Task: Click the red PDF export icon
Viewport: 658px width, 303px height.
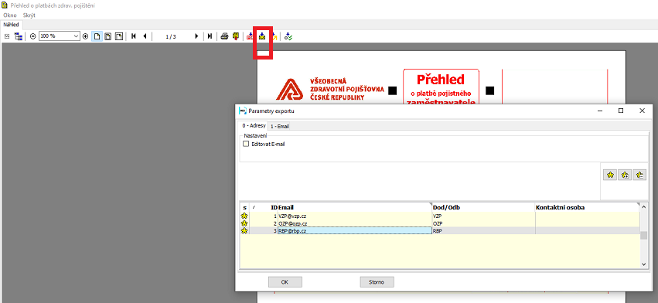Action: point(251,36)
